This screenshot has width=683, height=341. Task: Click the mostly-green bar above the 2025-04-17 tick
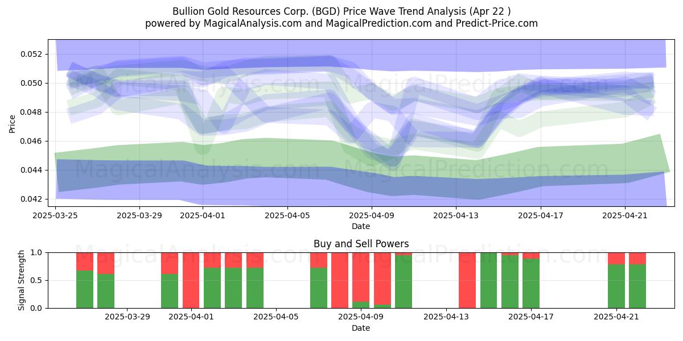point(531,280)
